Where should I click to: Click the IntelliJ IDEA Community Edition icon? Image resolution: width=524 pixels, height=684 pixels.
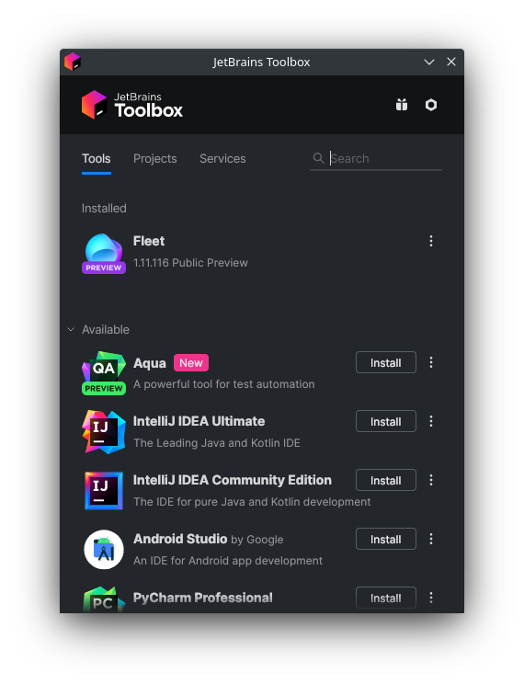point(104,491)
